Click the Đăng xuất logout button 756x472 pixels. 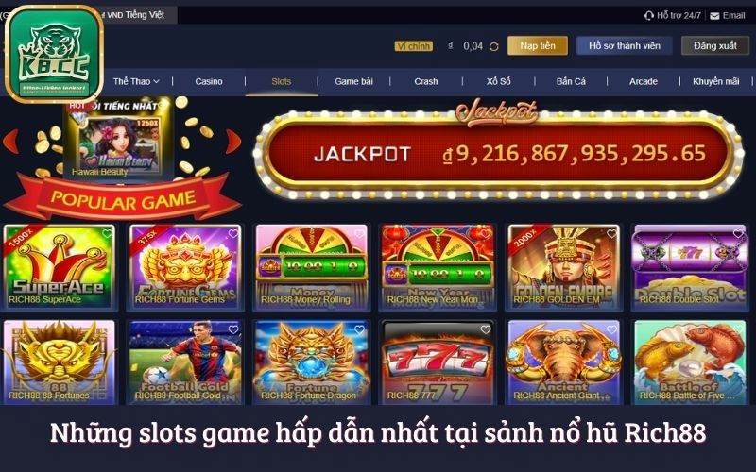click(x=715, y=45)
